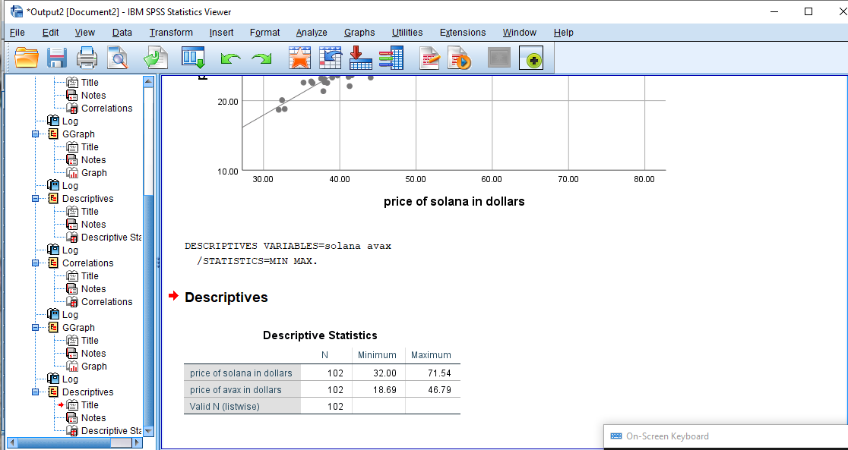The image size is (848, 450).
Task: Click the DESCRIPTIVES VARIABLES=solana avax syntax line
Action: point(288,247)
